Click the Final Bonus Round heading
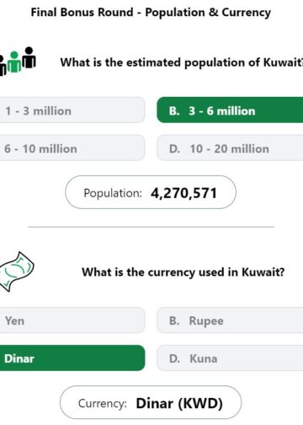Image resolution: width=303 pixels, height=425 pixels. tap(151, 13)
